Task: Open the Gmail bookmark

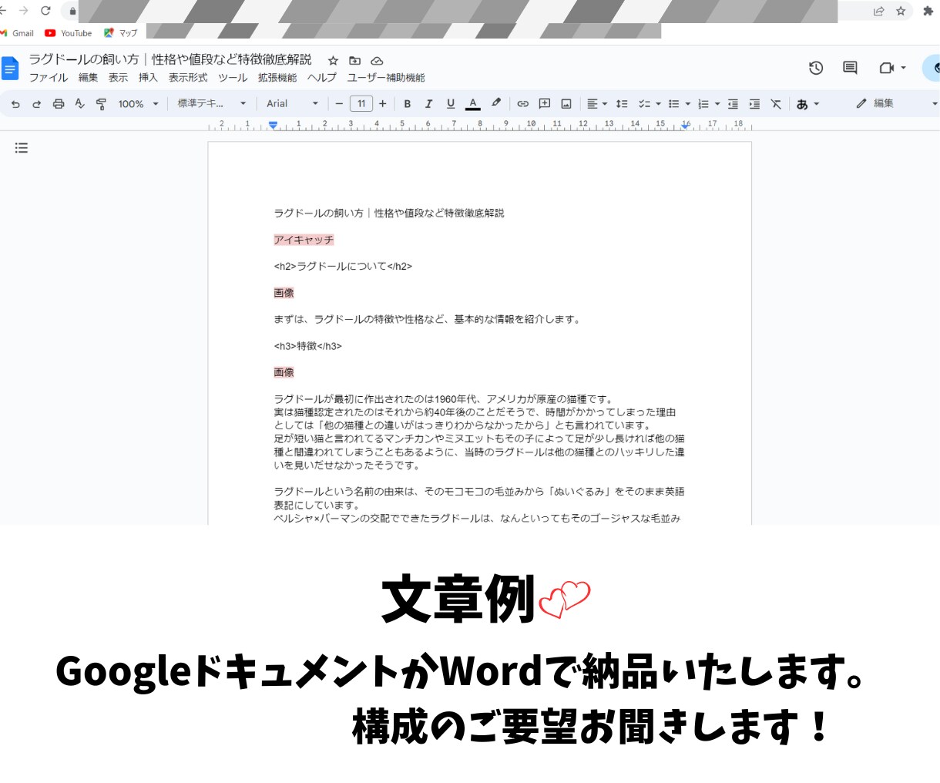Action: pyautogui.click(x=17, y=33)
